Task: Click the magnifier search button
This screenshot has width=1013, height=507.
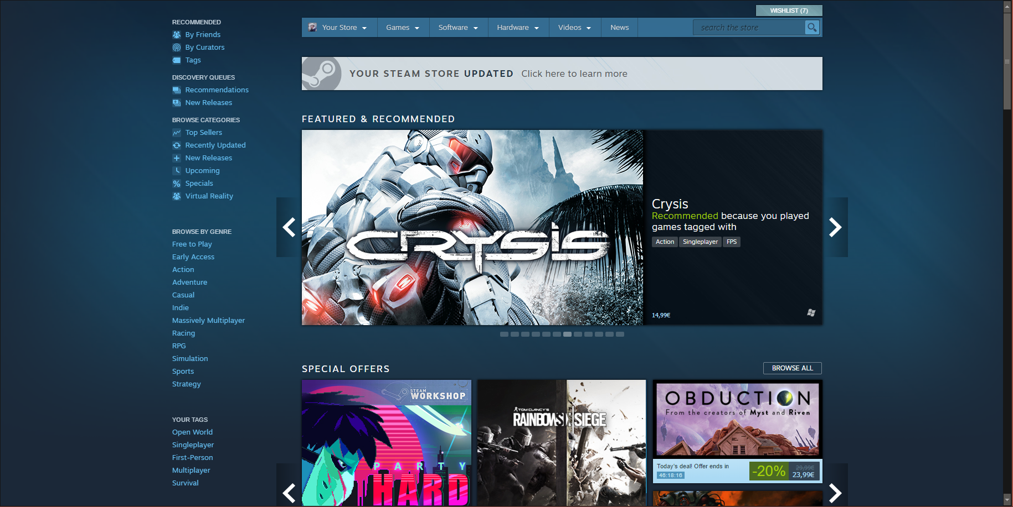Action: [812, 27]
